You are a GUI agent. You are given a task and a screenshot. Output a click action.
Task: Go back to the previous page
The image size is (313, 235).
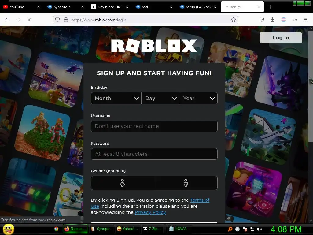click(7, 20)
